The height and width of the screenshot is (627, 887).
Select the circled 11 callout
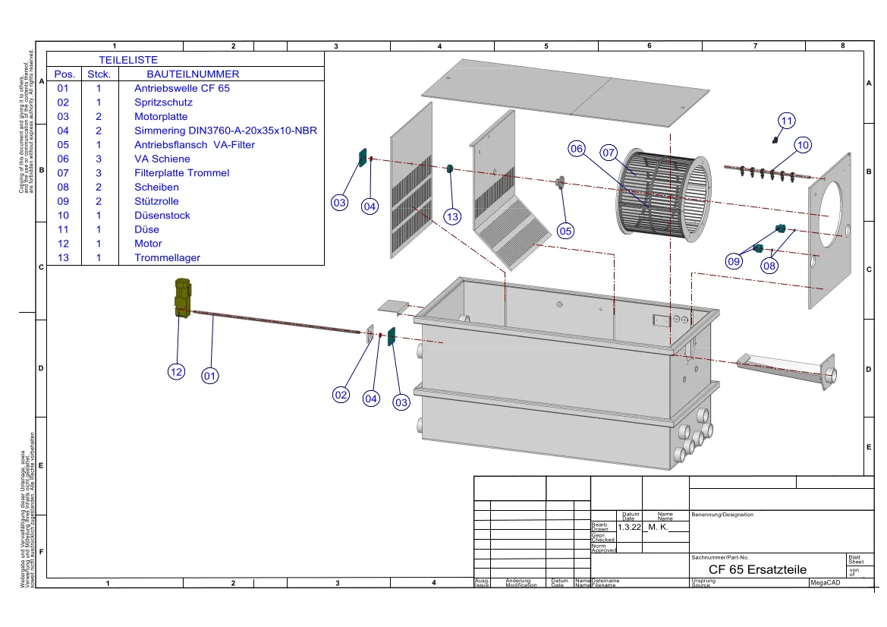[x=787, y=121]
